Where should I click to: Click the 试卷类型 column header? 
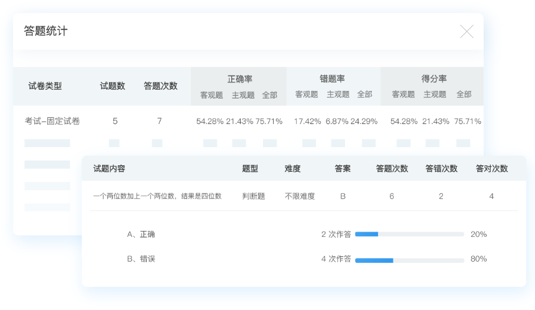pos(45,86)
